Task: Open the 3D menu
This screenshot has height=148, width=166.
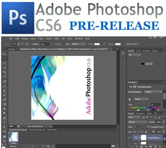Action: [63, 38]
